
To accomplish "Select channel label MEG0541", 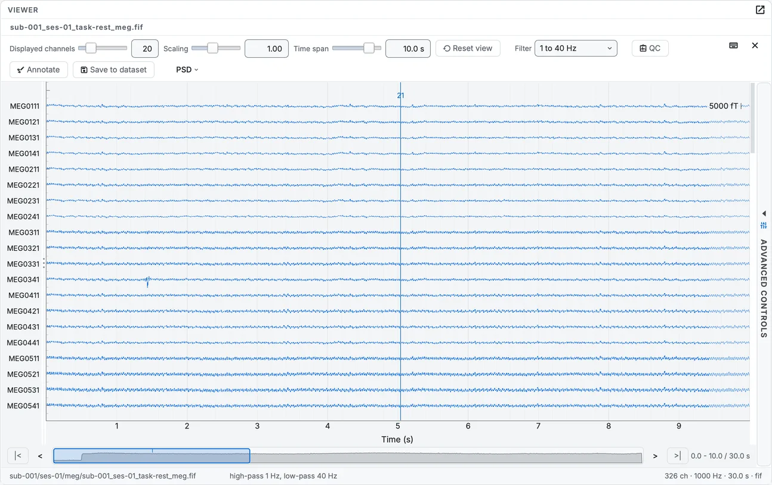I will coord(24,406).
